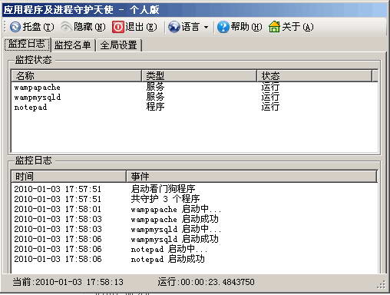The height and width of the screenshot is (295, 390).
Task: Click the blue question mark 帮助 icon
Action: tap(223, 27)
